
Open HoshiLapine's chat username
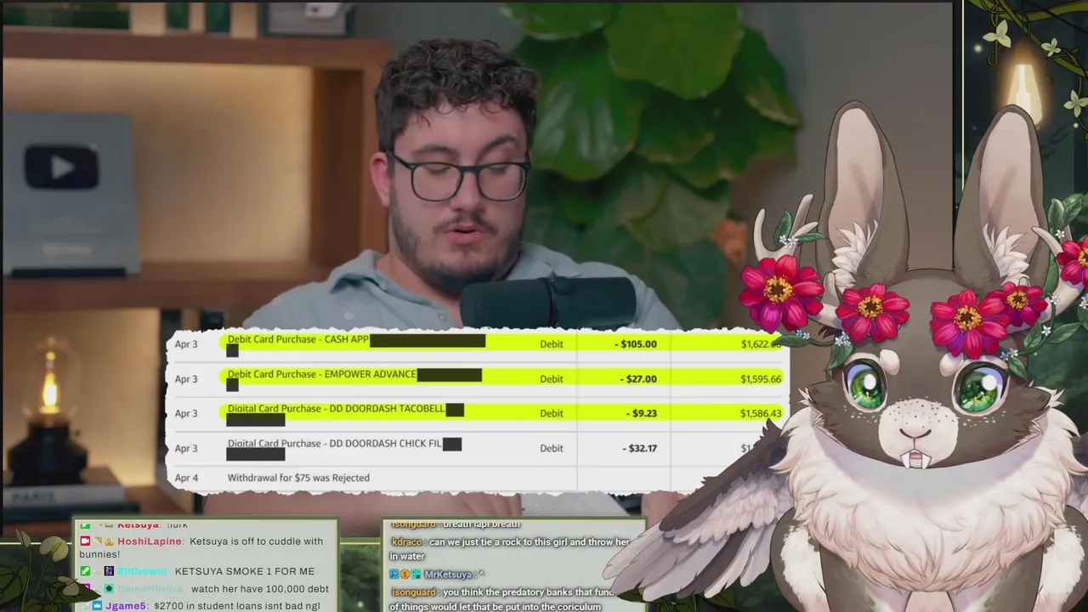click(150, 541)
